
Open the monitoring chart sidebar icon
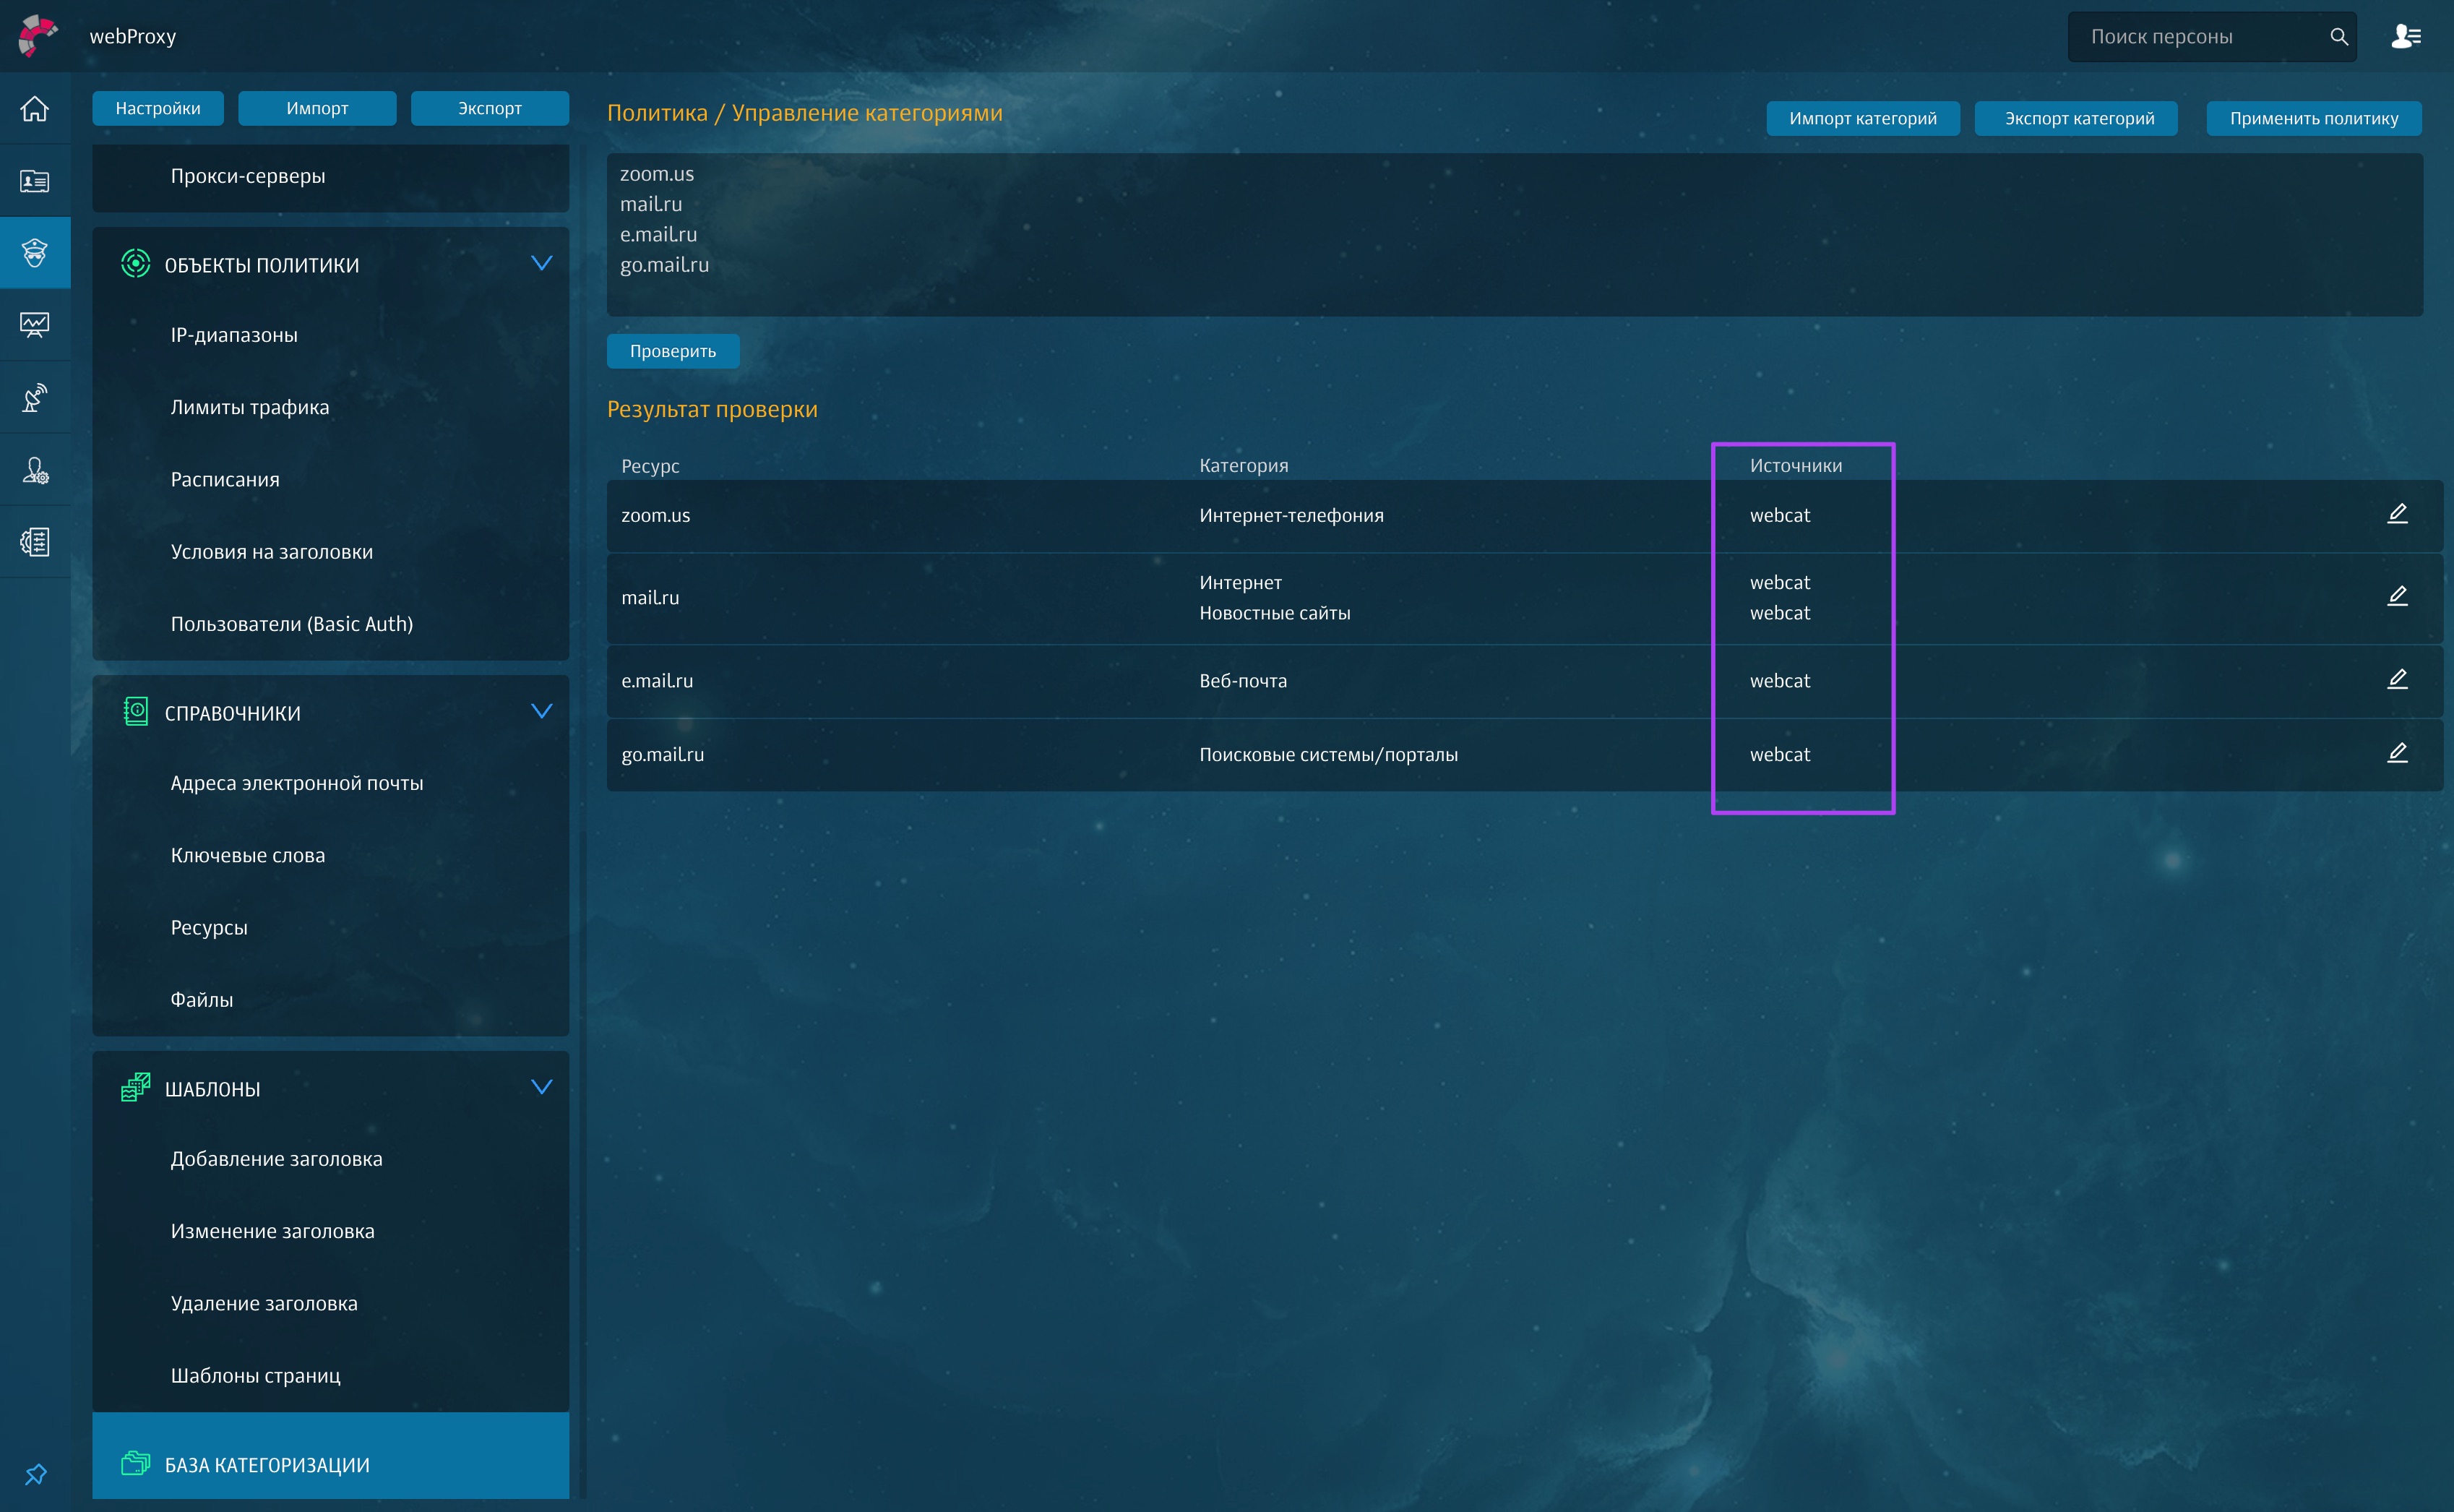[x=35, y=324]
